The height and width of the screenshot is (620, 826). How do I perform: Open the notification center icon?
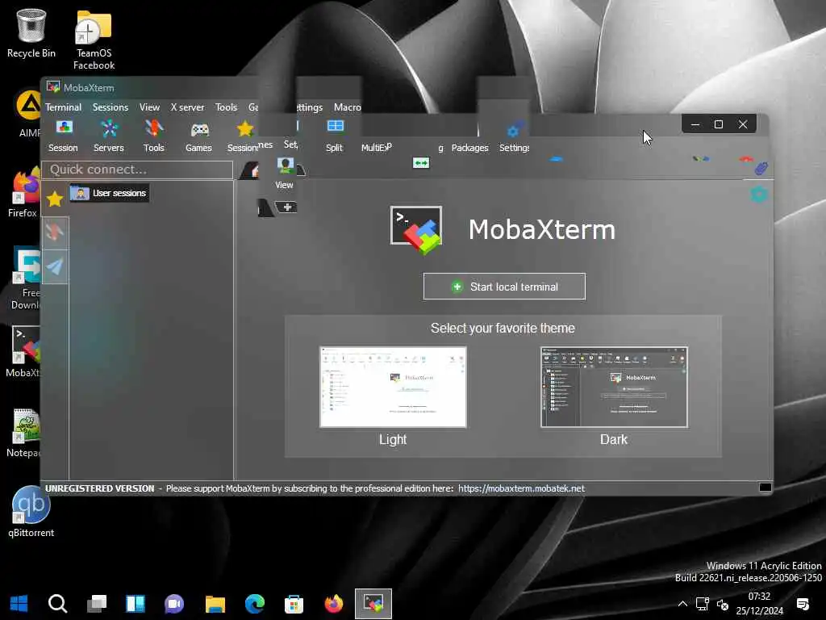coord(803,604)
